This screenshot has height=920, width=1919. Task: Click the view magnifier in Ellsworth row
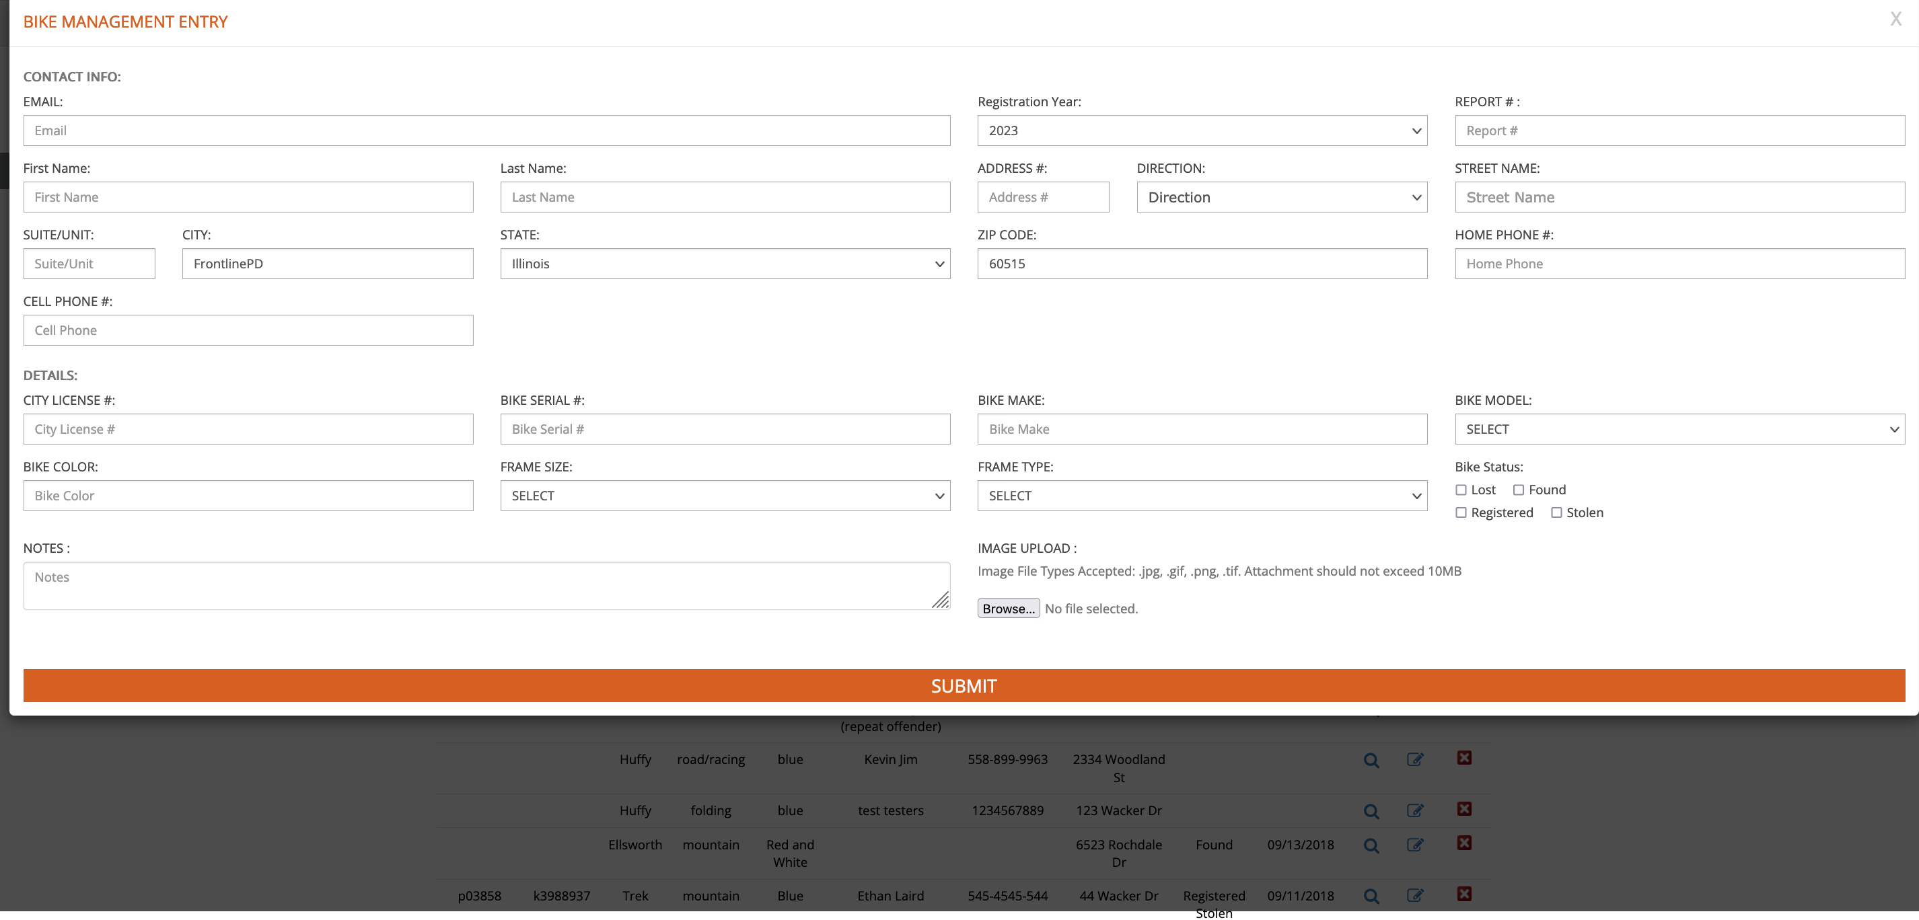pyautogui.click(x=1371, y=845)
